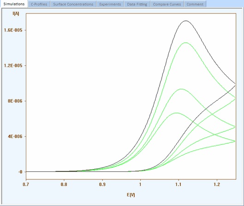Click the 1.2 x-axis tick label

click(x=217, y=184)
